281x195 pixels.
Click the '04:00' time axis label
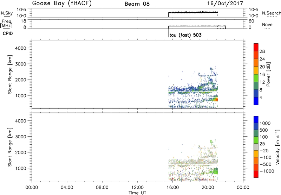(67, 188)
